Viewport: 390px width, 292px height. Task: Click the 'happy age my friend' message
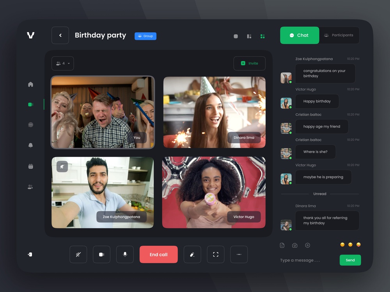322,127
